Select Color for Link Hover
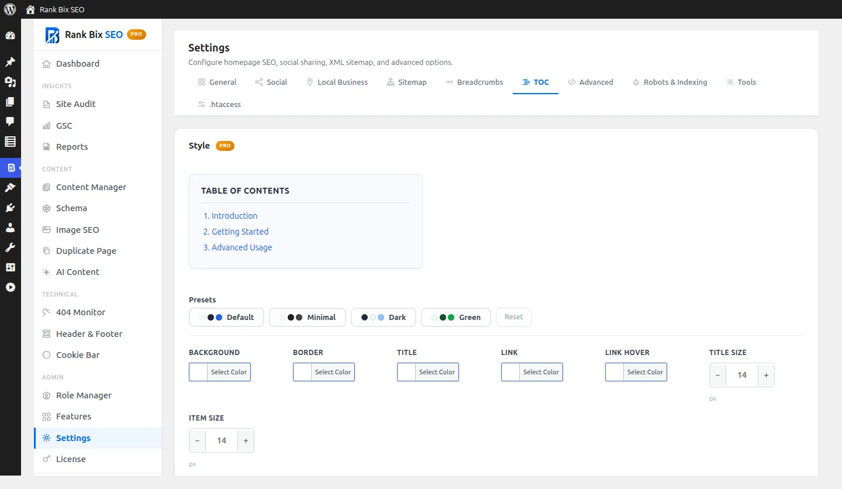Viewport: 842px width, 489px height. tap(636, 372)
